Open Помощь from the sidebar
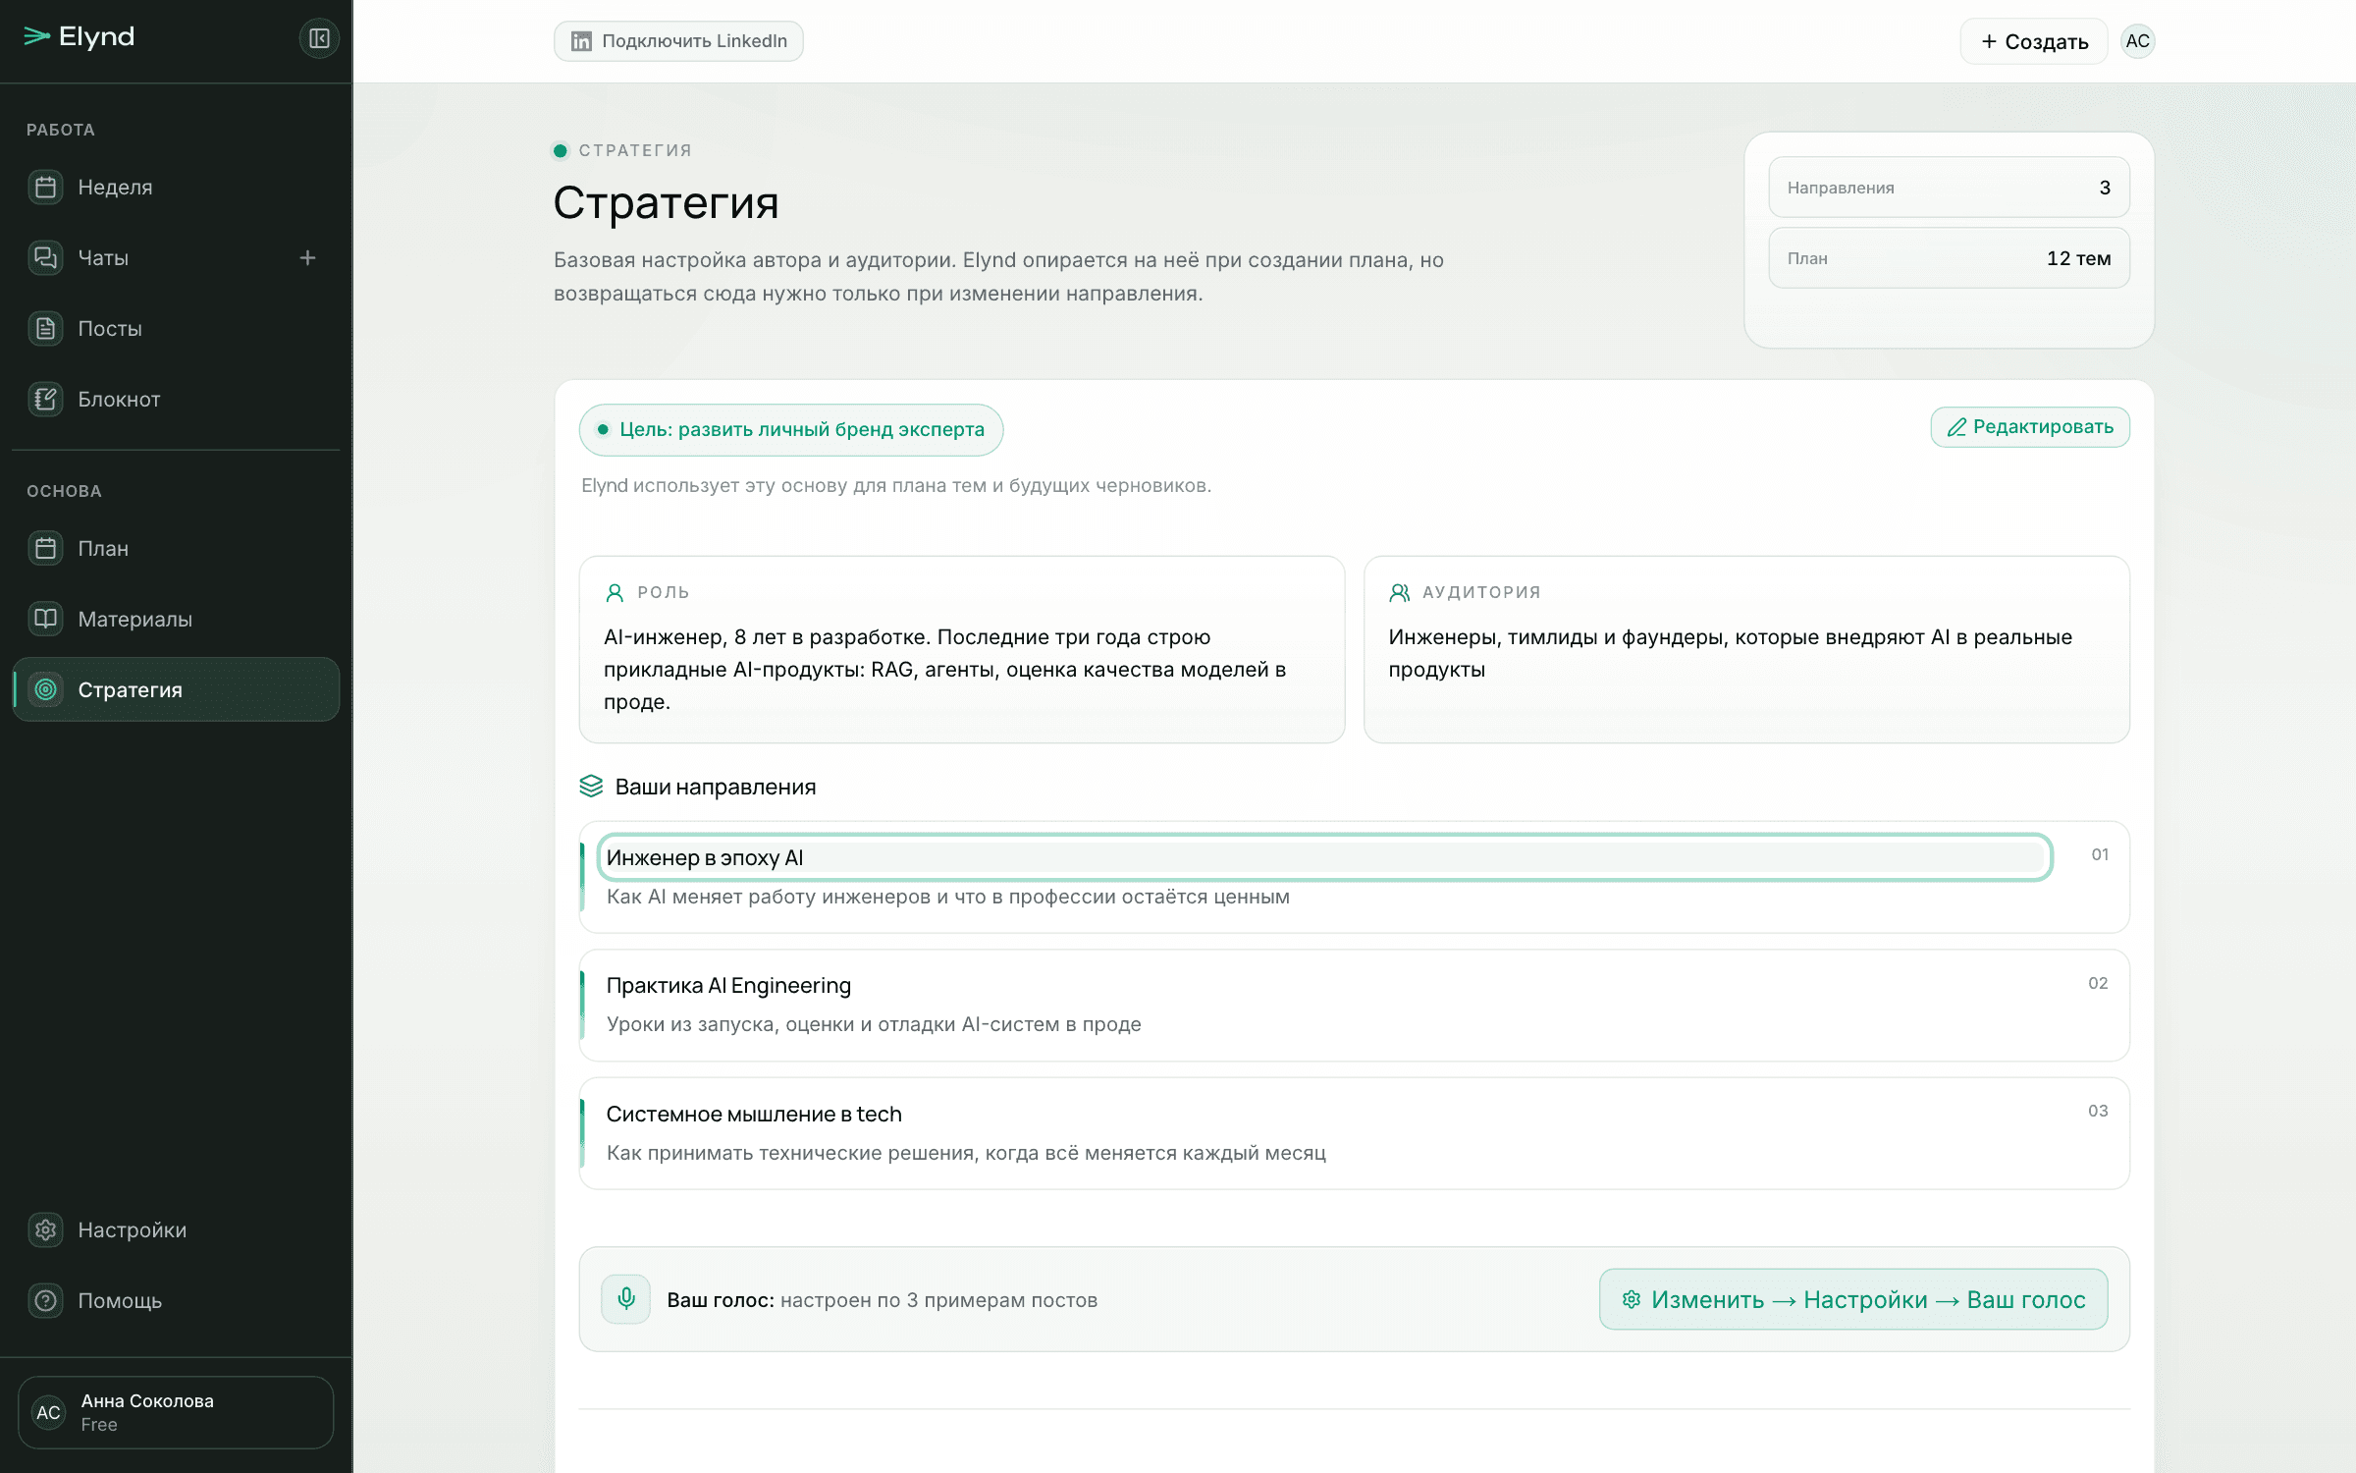Screen dimensions: 2356x1473 click(176, 1300)
